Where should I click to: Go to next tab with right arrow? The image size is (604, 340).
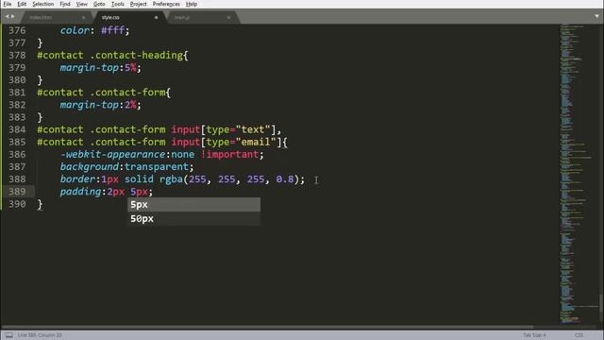pos(12,17)
